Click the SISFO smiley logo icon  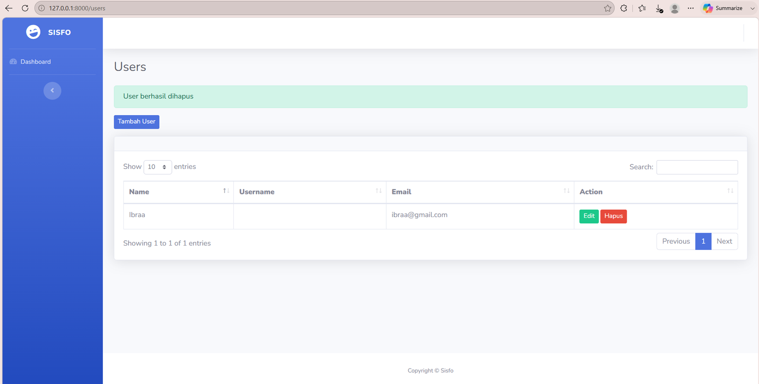click(x=33, y=32)
